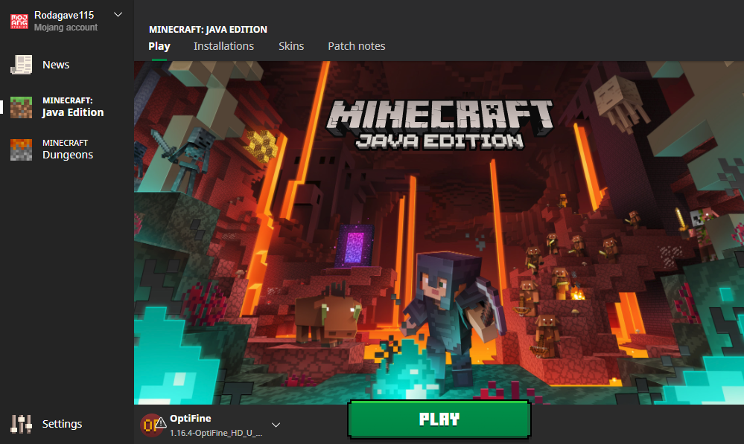Click the Rodagave115 account name
Image resolution: width=744 pixels, height=444 pixels.
(64, 15)
